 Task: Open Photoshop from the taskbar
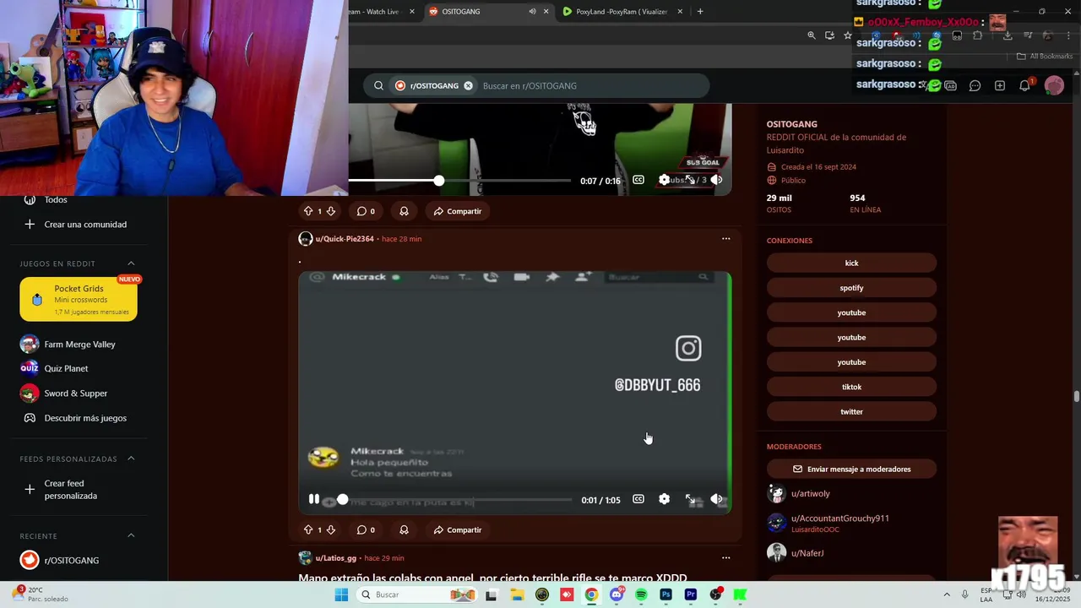665,594
